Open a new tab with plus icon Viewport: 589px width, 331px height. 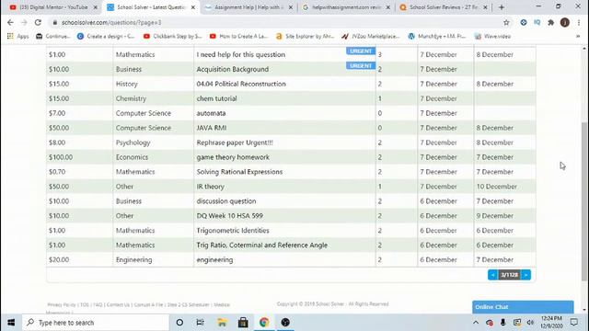(x=502, y=7)
